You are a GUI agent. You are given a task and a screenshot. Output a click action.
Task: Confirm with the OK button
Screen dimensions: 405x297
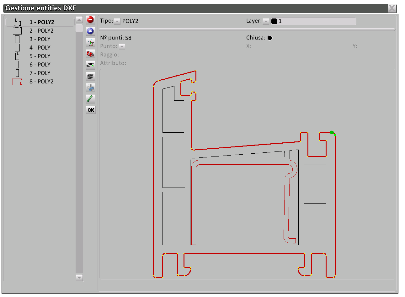point(91,110)
